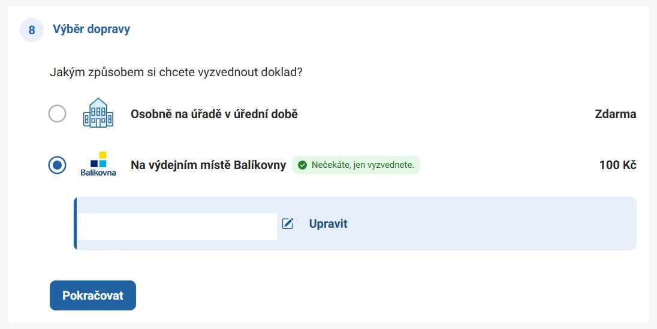Click the pencil edit icon
657x329 pixels.
288,224
